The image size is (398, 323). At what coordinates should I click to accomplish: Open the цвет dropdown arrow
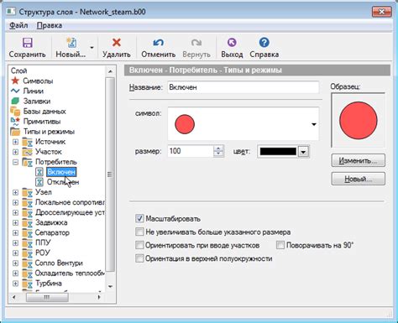(303, 152)
